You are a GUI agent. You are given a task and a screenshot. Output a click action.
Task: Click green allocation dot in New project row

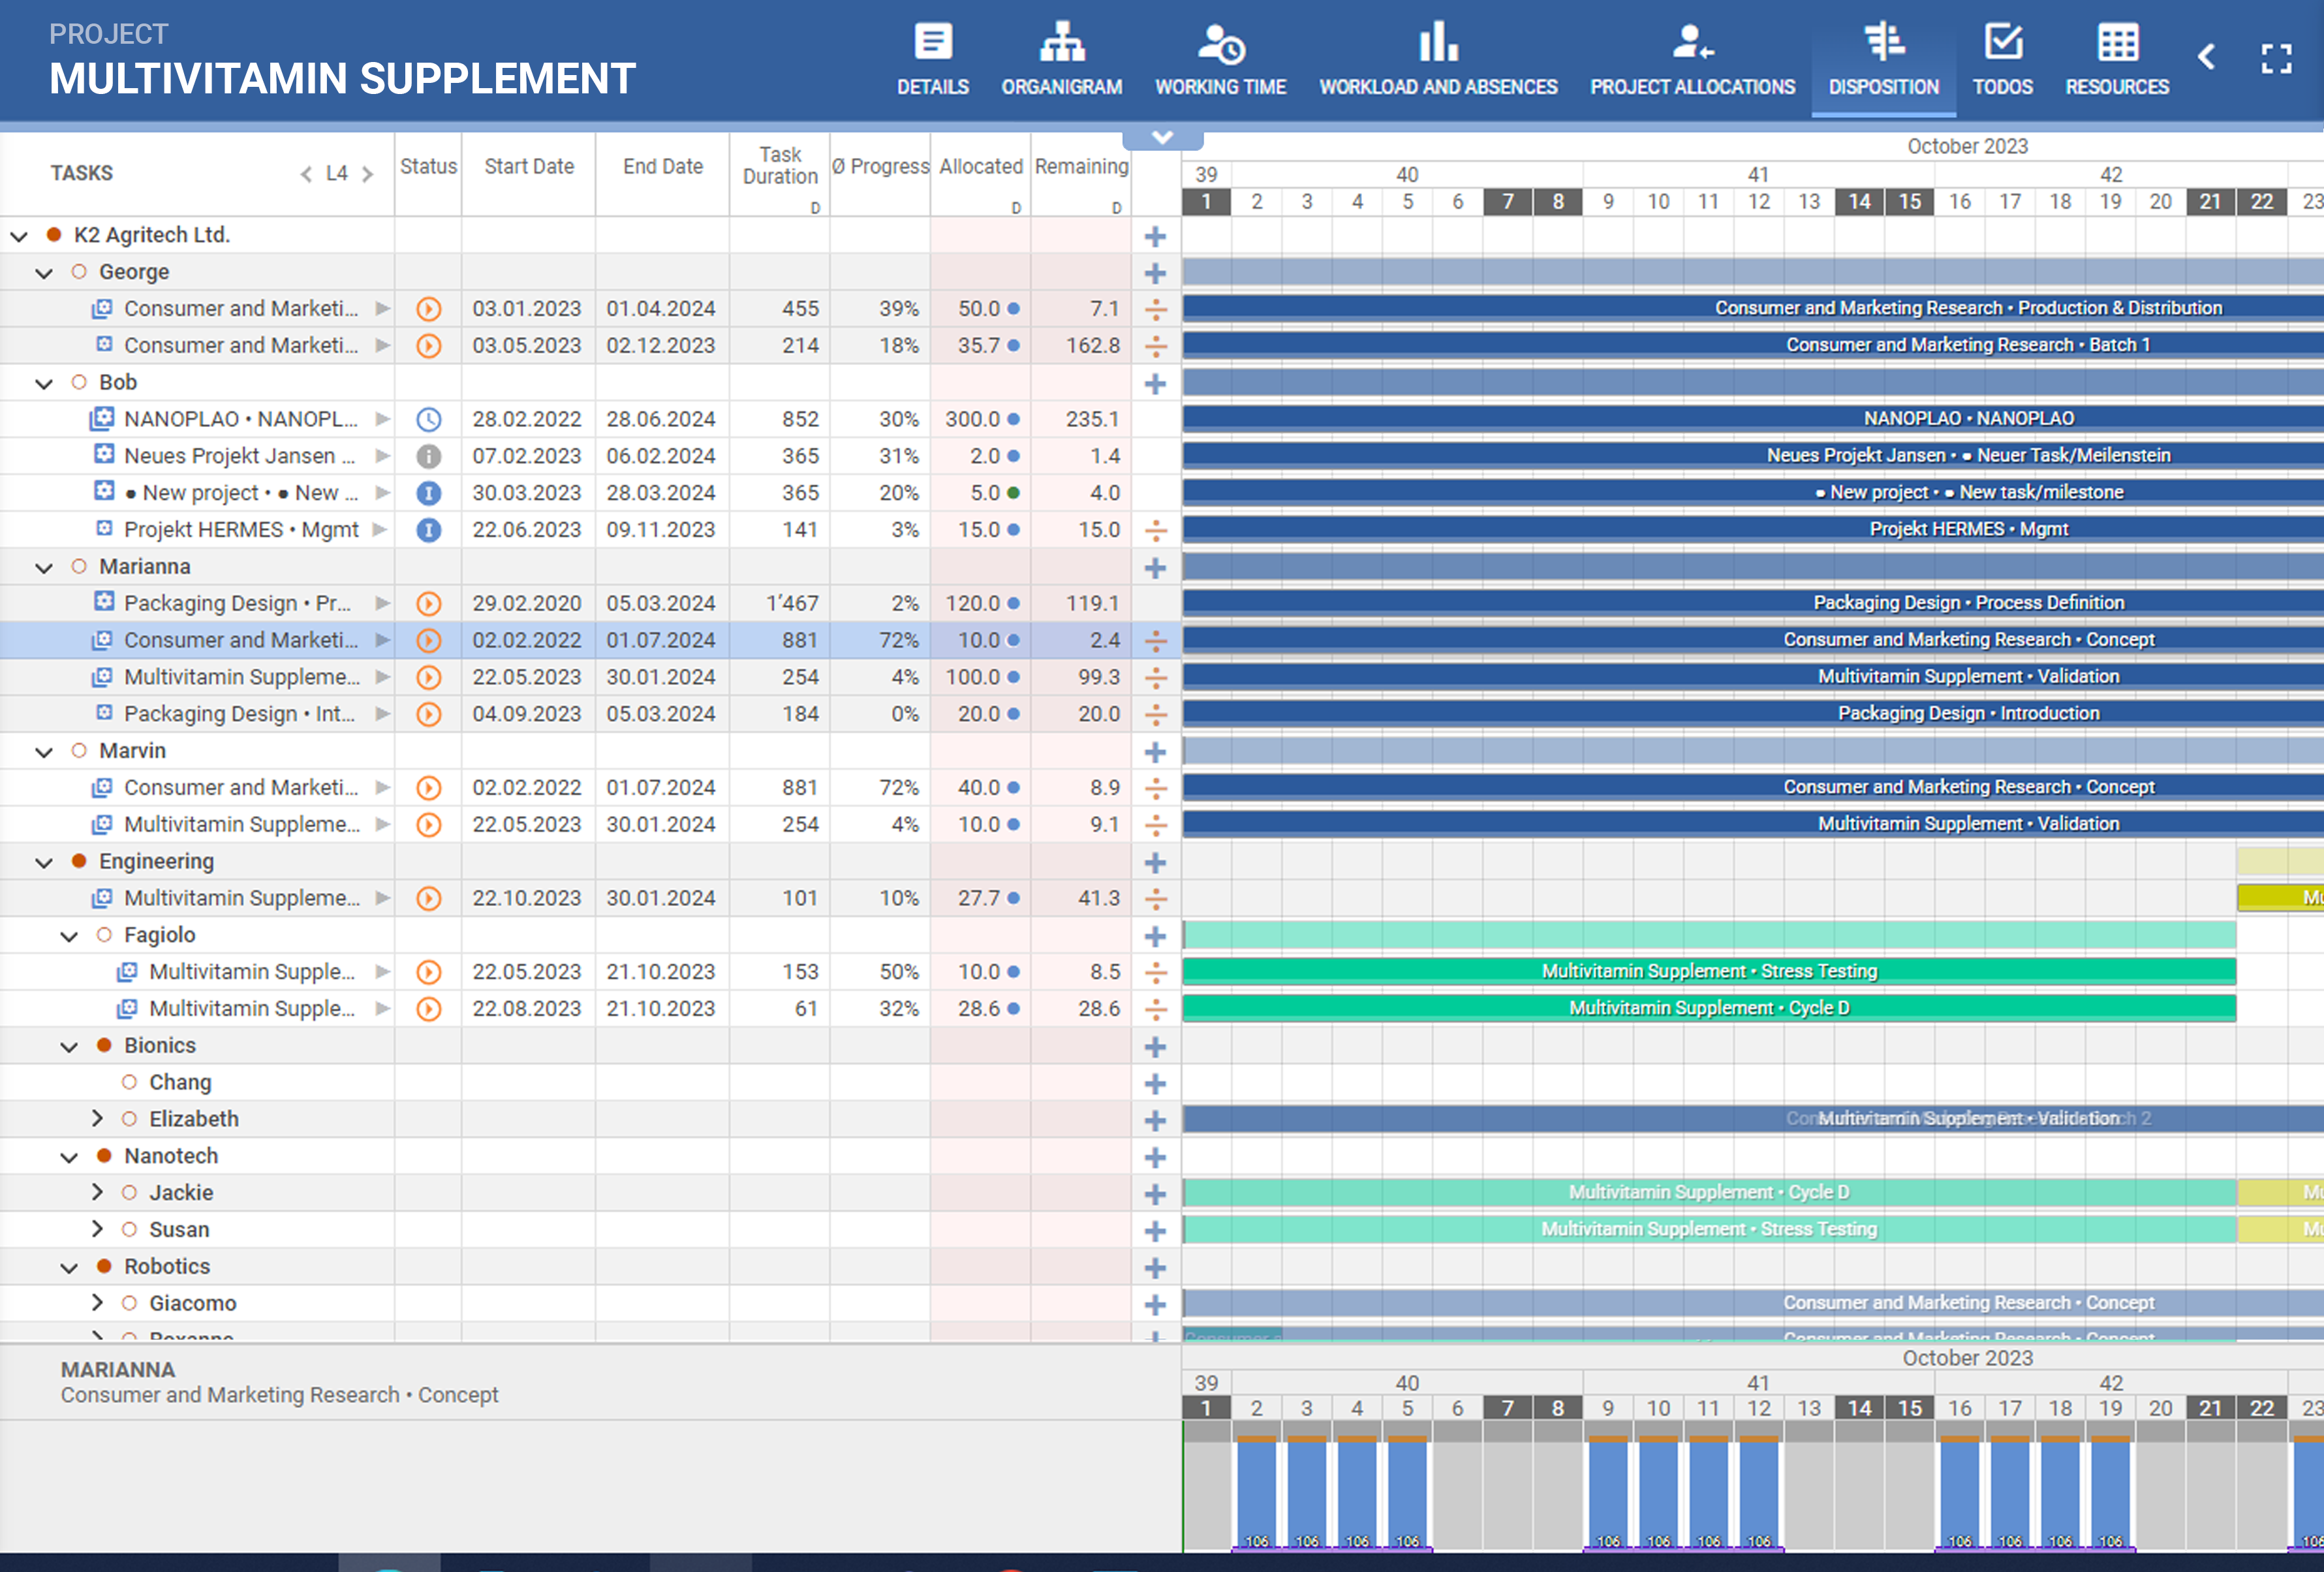(1013, 493)
